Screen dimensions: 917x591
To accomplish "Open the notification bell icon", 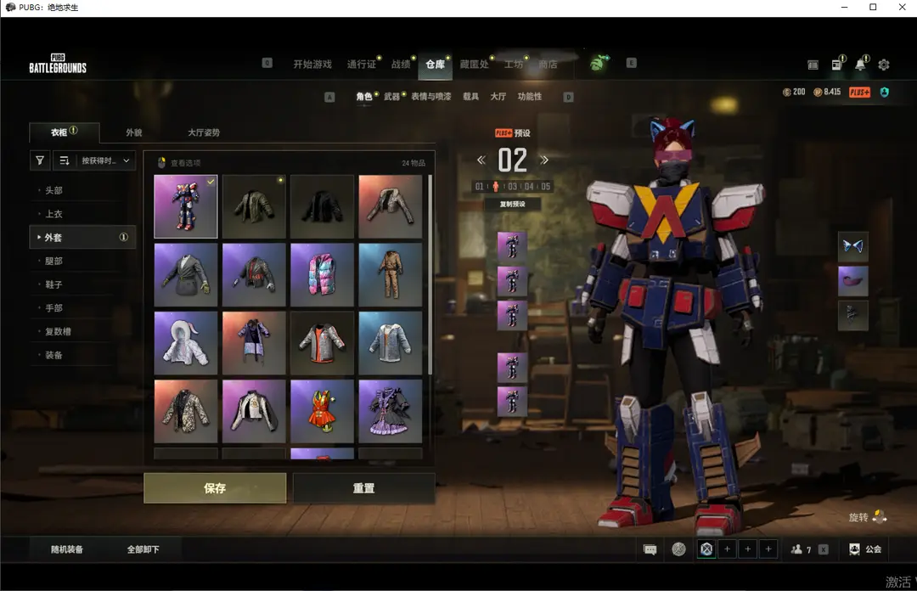I will click(860, 65).
